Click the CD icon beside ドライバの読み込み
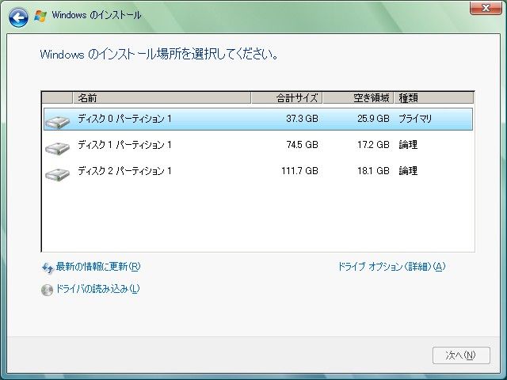The width and height of the screenshot is (507, 380). coord(47,290)
